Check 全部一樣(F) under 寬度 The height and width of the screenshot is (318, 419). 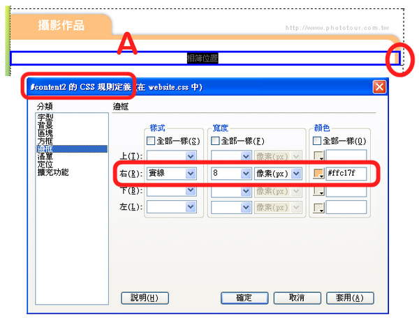[x=215, y=141]
